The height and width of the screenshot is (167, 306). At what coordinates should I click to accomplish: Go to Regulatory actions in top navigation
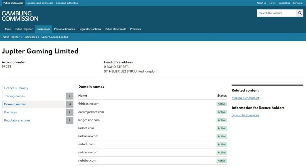click(x=90, y=29)
